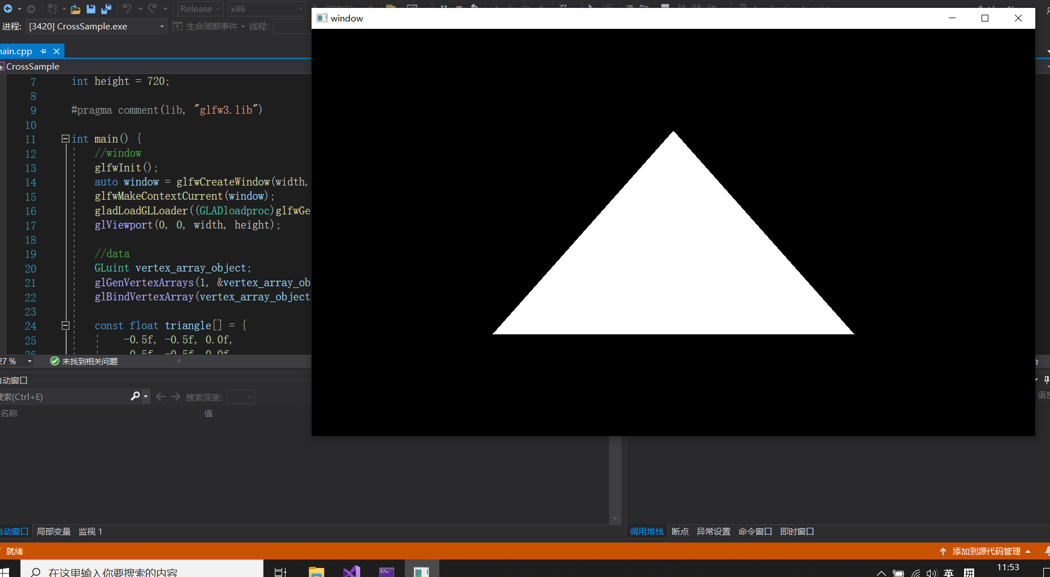Click the open file folder icon
This screenshot has width=1050, height=577.
[x=75, y=9]
